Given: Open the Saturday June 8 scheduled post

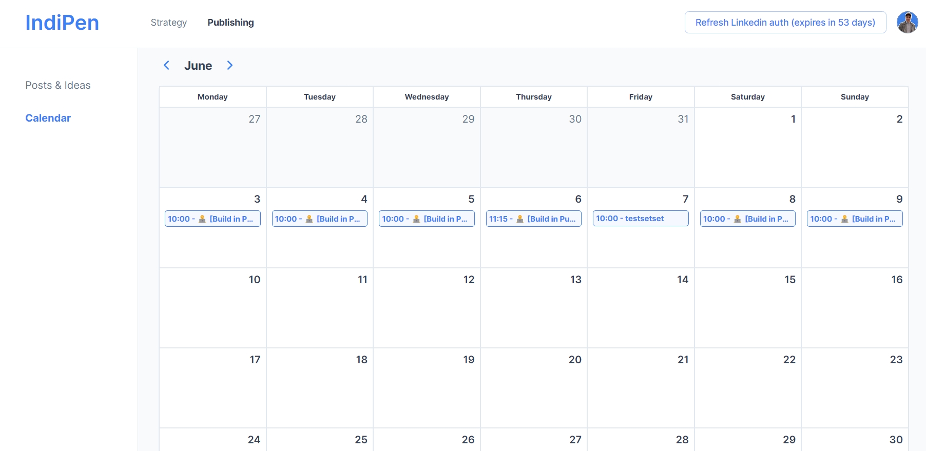Looking at the screenshot, I should (x=747, y=219).
